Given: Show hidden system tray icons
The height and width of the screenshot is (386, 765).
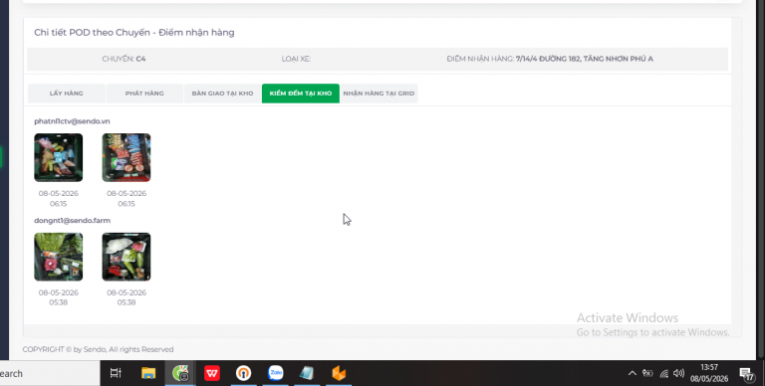Looking at the screenshot, I should (x=633, y=373).
